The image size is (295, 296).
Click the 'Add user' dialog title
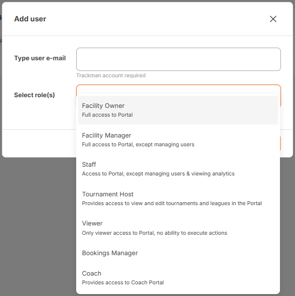[x=30, y=19]
